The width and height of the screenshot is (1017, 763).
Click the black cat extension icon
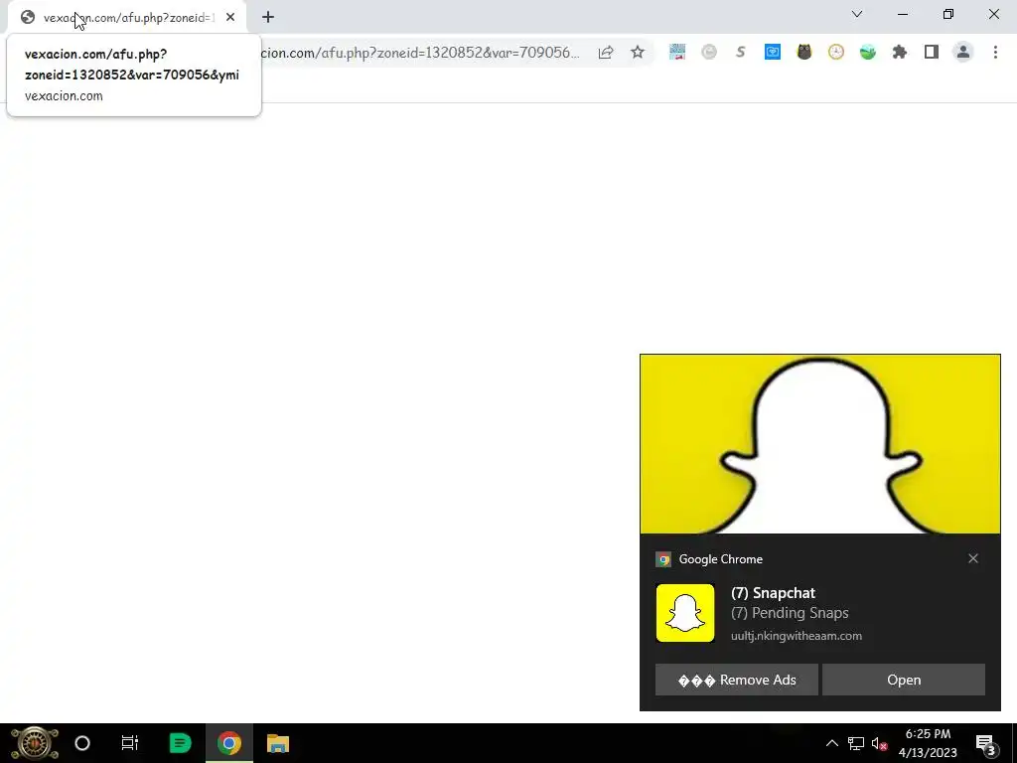pyautogui.click(x=804, y=52)
